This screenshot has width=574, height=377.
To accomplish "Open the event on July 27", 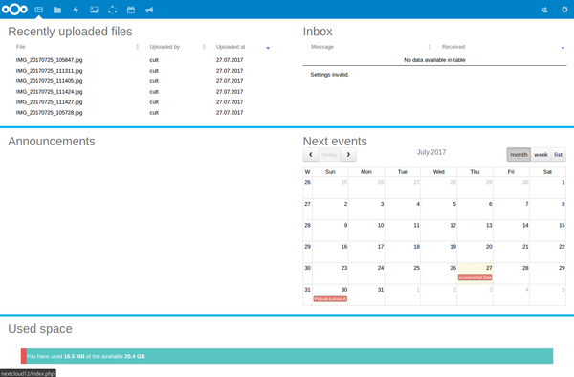I will [475, 277].
